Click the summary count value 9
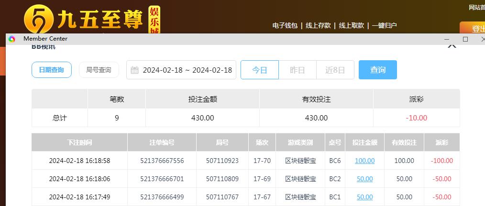Image resolution: width=485 pixels, height=206 pixels. click(117, 118)
